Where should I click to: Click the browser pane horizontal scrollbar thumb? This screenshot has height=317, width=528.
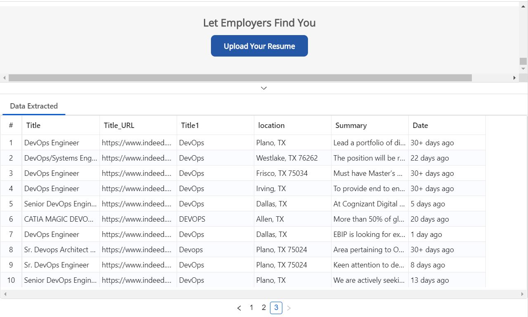pos(240,78)
